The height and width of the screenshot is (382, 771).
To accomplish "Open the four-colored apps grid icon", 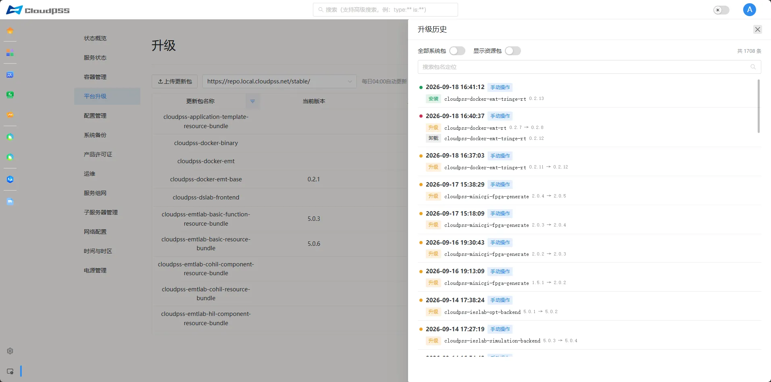I will [10, 53].
